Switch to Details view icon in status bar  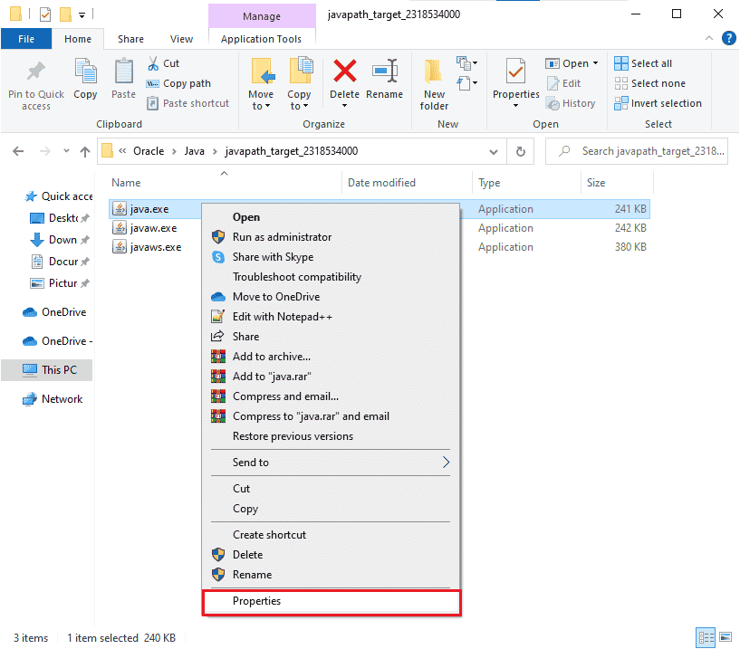pos(706,637)
